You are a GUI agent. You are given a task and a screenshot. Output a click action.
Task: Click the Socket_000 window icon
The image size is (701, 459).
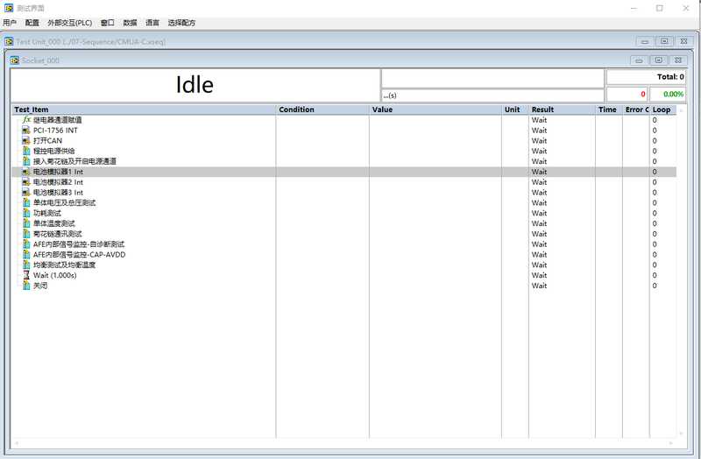tap(15, 60)
